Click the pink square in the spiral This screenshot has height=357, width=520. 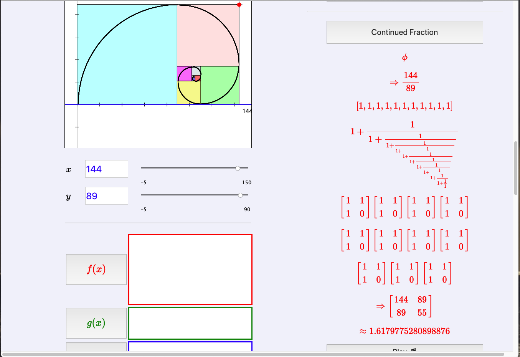click(x=208, y=35)
